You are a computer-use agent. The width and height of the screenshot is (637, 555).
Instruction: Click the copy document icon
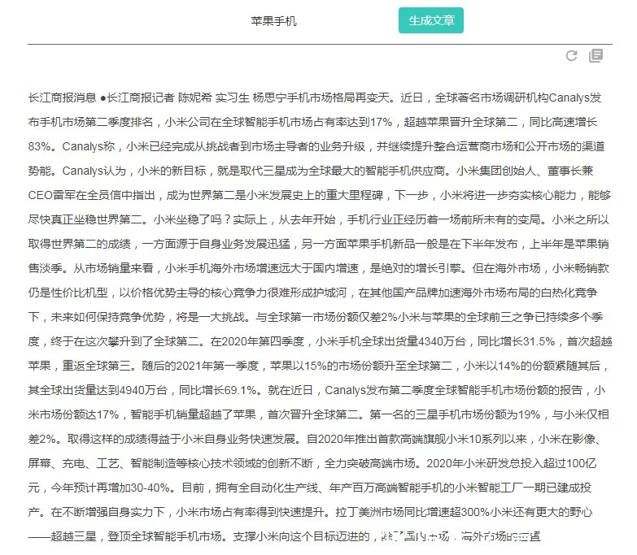tap(596, 55)
